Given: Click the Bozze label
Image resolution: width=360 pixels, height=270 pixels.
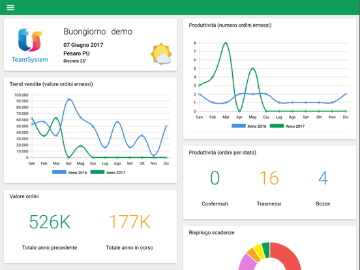Looking at the screenshot, I should 323,203.
